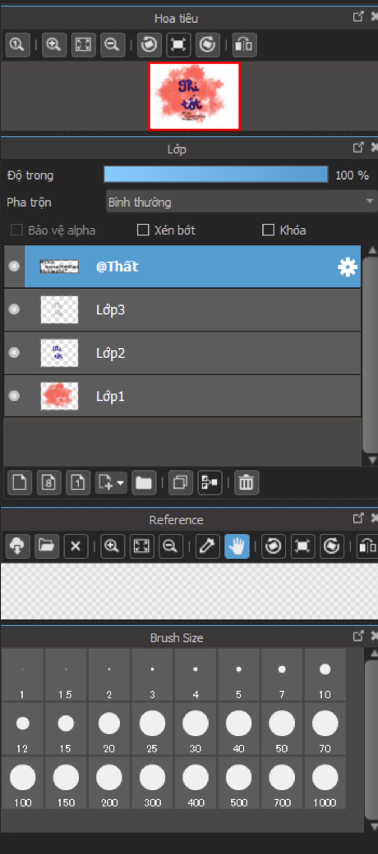Open @Thất layer settings gear
Image resolution: width=378 pixels, height=854 pixels.
pyautogui.click(x=347, y=267)
